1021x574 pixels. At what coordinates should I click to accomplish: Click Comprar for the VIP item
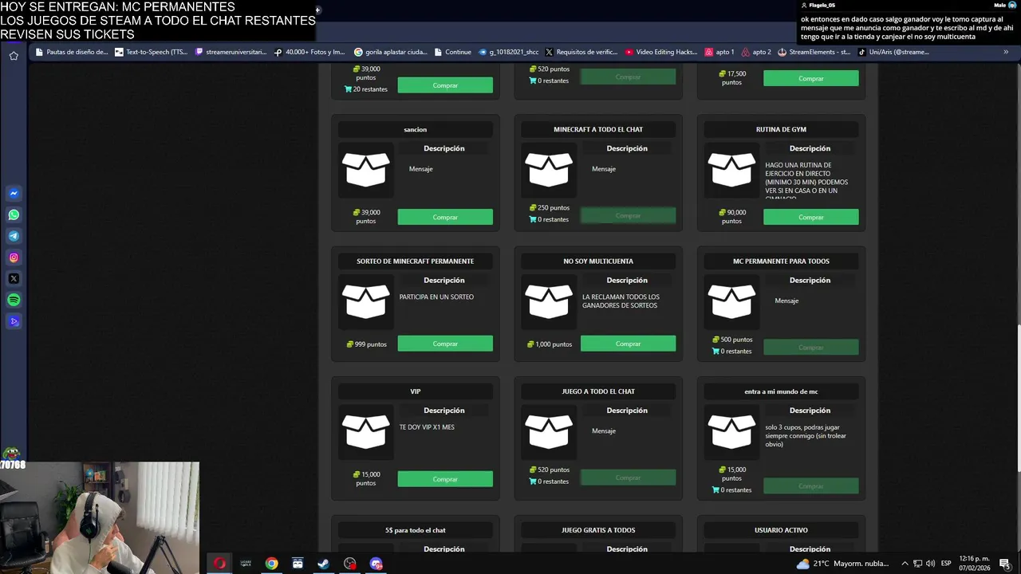pyautogui.click(x=445, y=479)
